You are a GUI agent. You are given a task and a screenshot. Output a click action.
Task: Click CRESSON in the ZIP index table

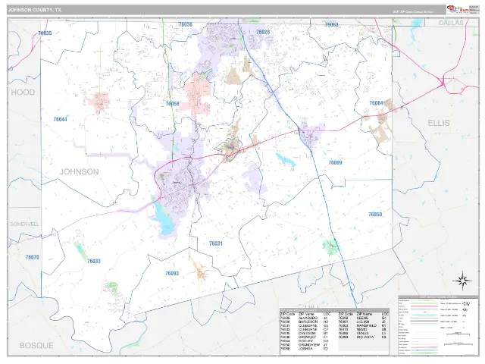point(307,334)
